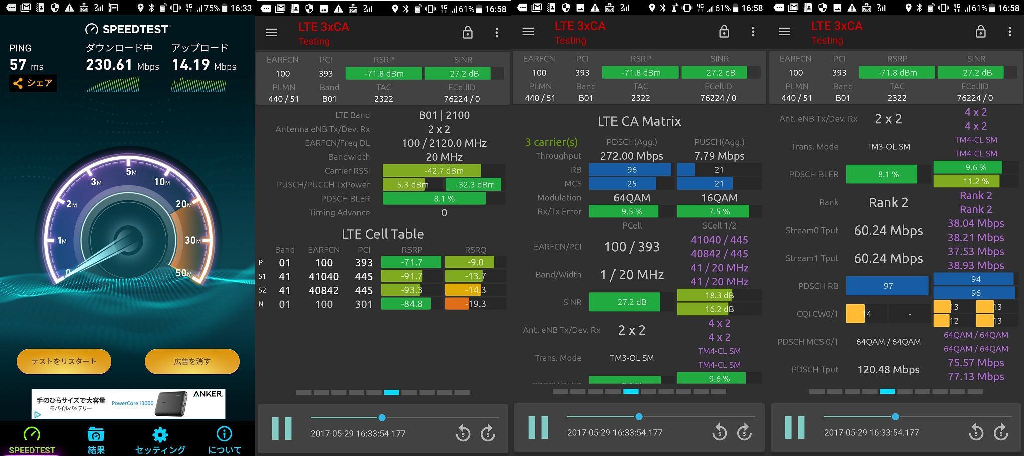Open the セッティング settings tab

(160, 441)
